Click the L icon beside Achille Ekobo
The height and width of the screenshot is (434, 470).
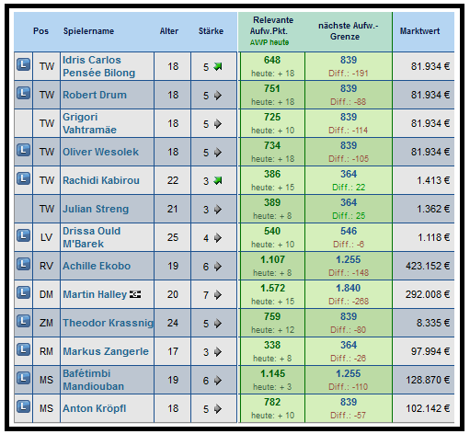[x=23, y=264]
